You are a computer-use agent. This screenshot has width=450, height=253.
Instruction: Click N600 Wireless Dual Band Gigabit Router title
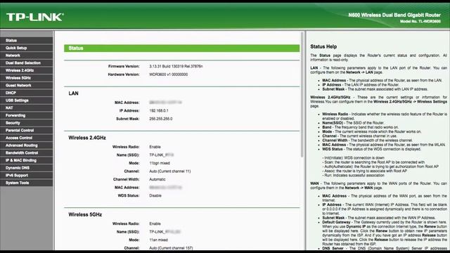(x=394, y=15)
